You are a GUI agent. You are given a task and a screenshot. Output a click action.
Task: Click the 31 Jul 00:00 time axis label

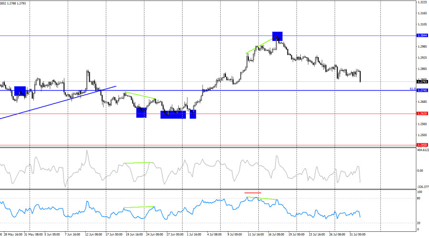pyautogui.click(x=357, y=235)
